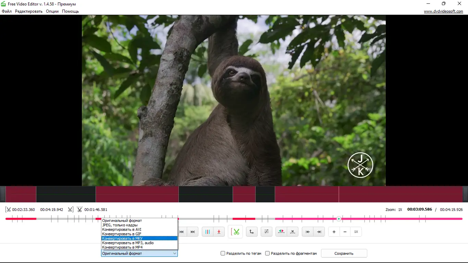The height and width of the screenshot is (263, 468).
Task: Click the pause playback icon
Action: coord(207,232)
